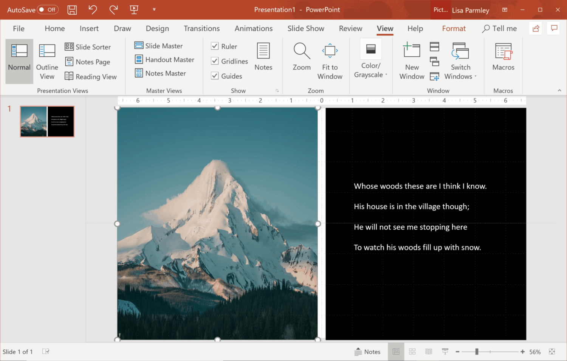Uncheck the Ruler checkbox
Viewport: 567px width, 361px height.
(215, 46)
